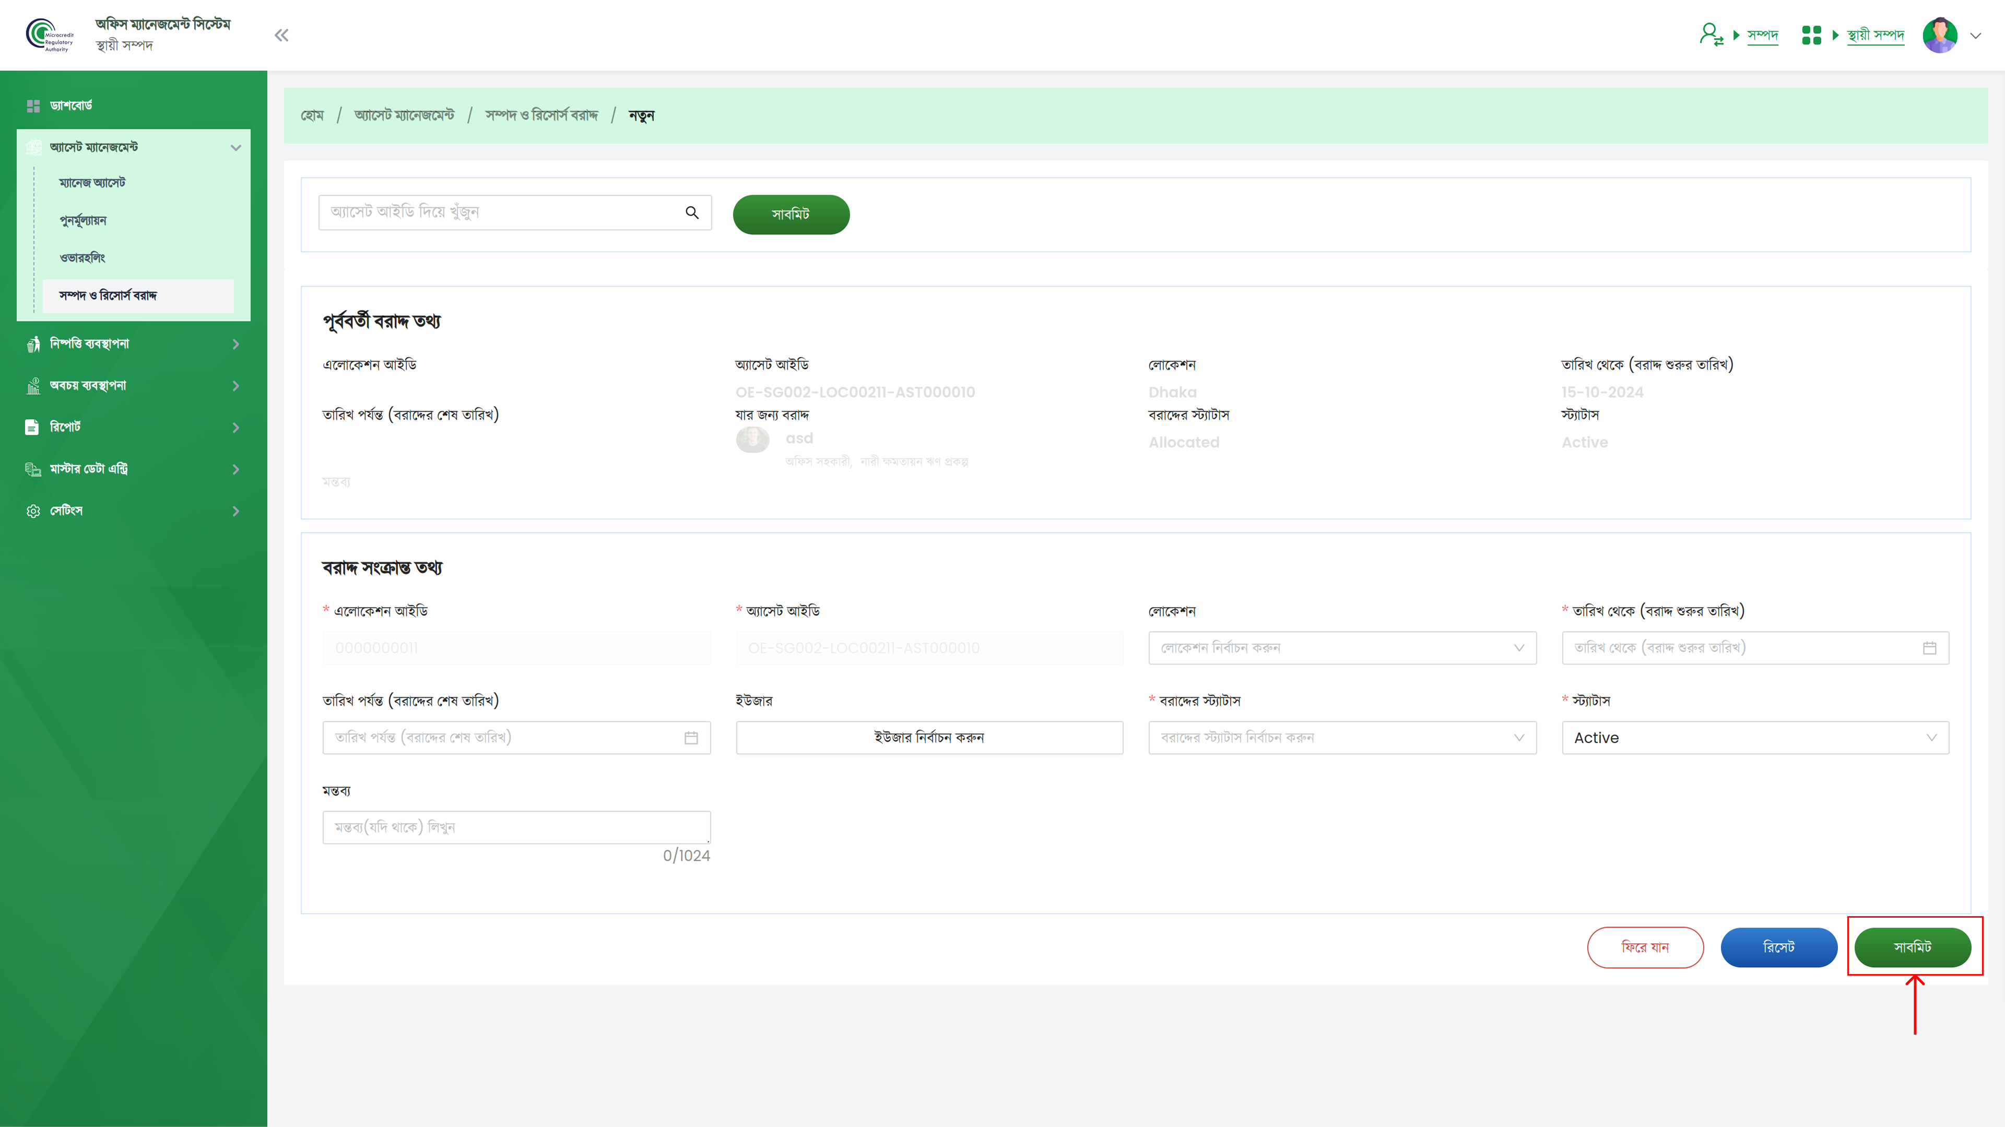Go to সম্পদ ও রিসোর্স বরাদ্দ breadcrumb
The height and width of the screenshot is (1127, 2005).
coord(542,115)
